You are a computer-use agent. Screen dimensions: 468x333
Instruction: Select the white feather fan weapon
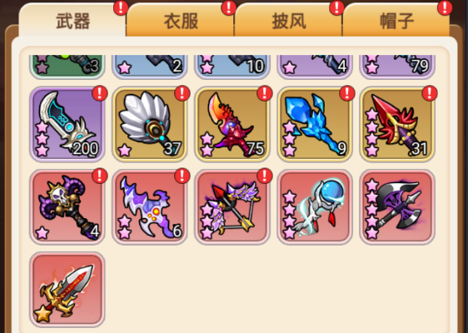[x=150, y=124]
